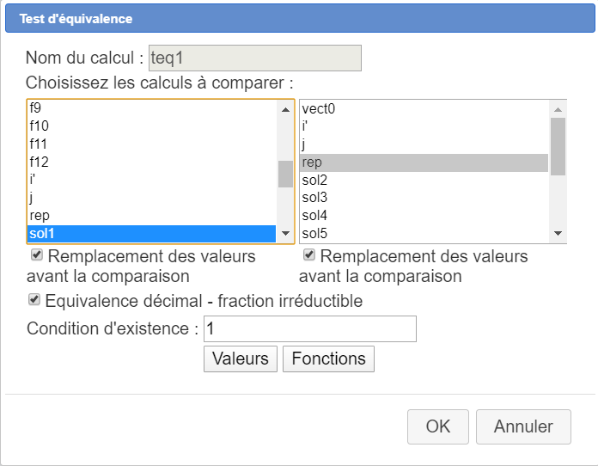Click the Valeurs button
Viewport: 598px width, 466px height.
(x=241, y=359)
